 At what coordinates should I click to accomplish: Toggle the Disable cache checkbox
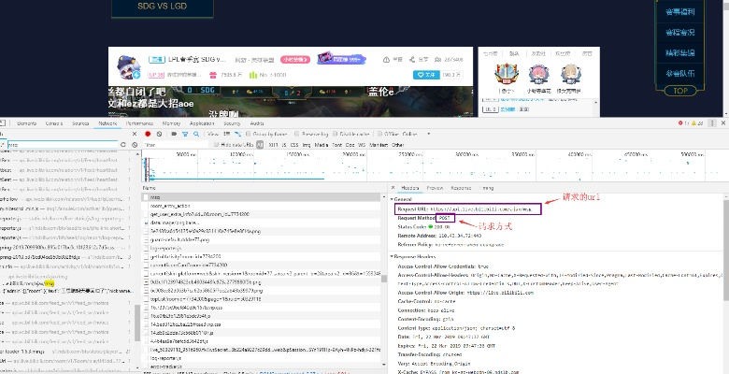335,134
